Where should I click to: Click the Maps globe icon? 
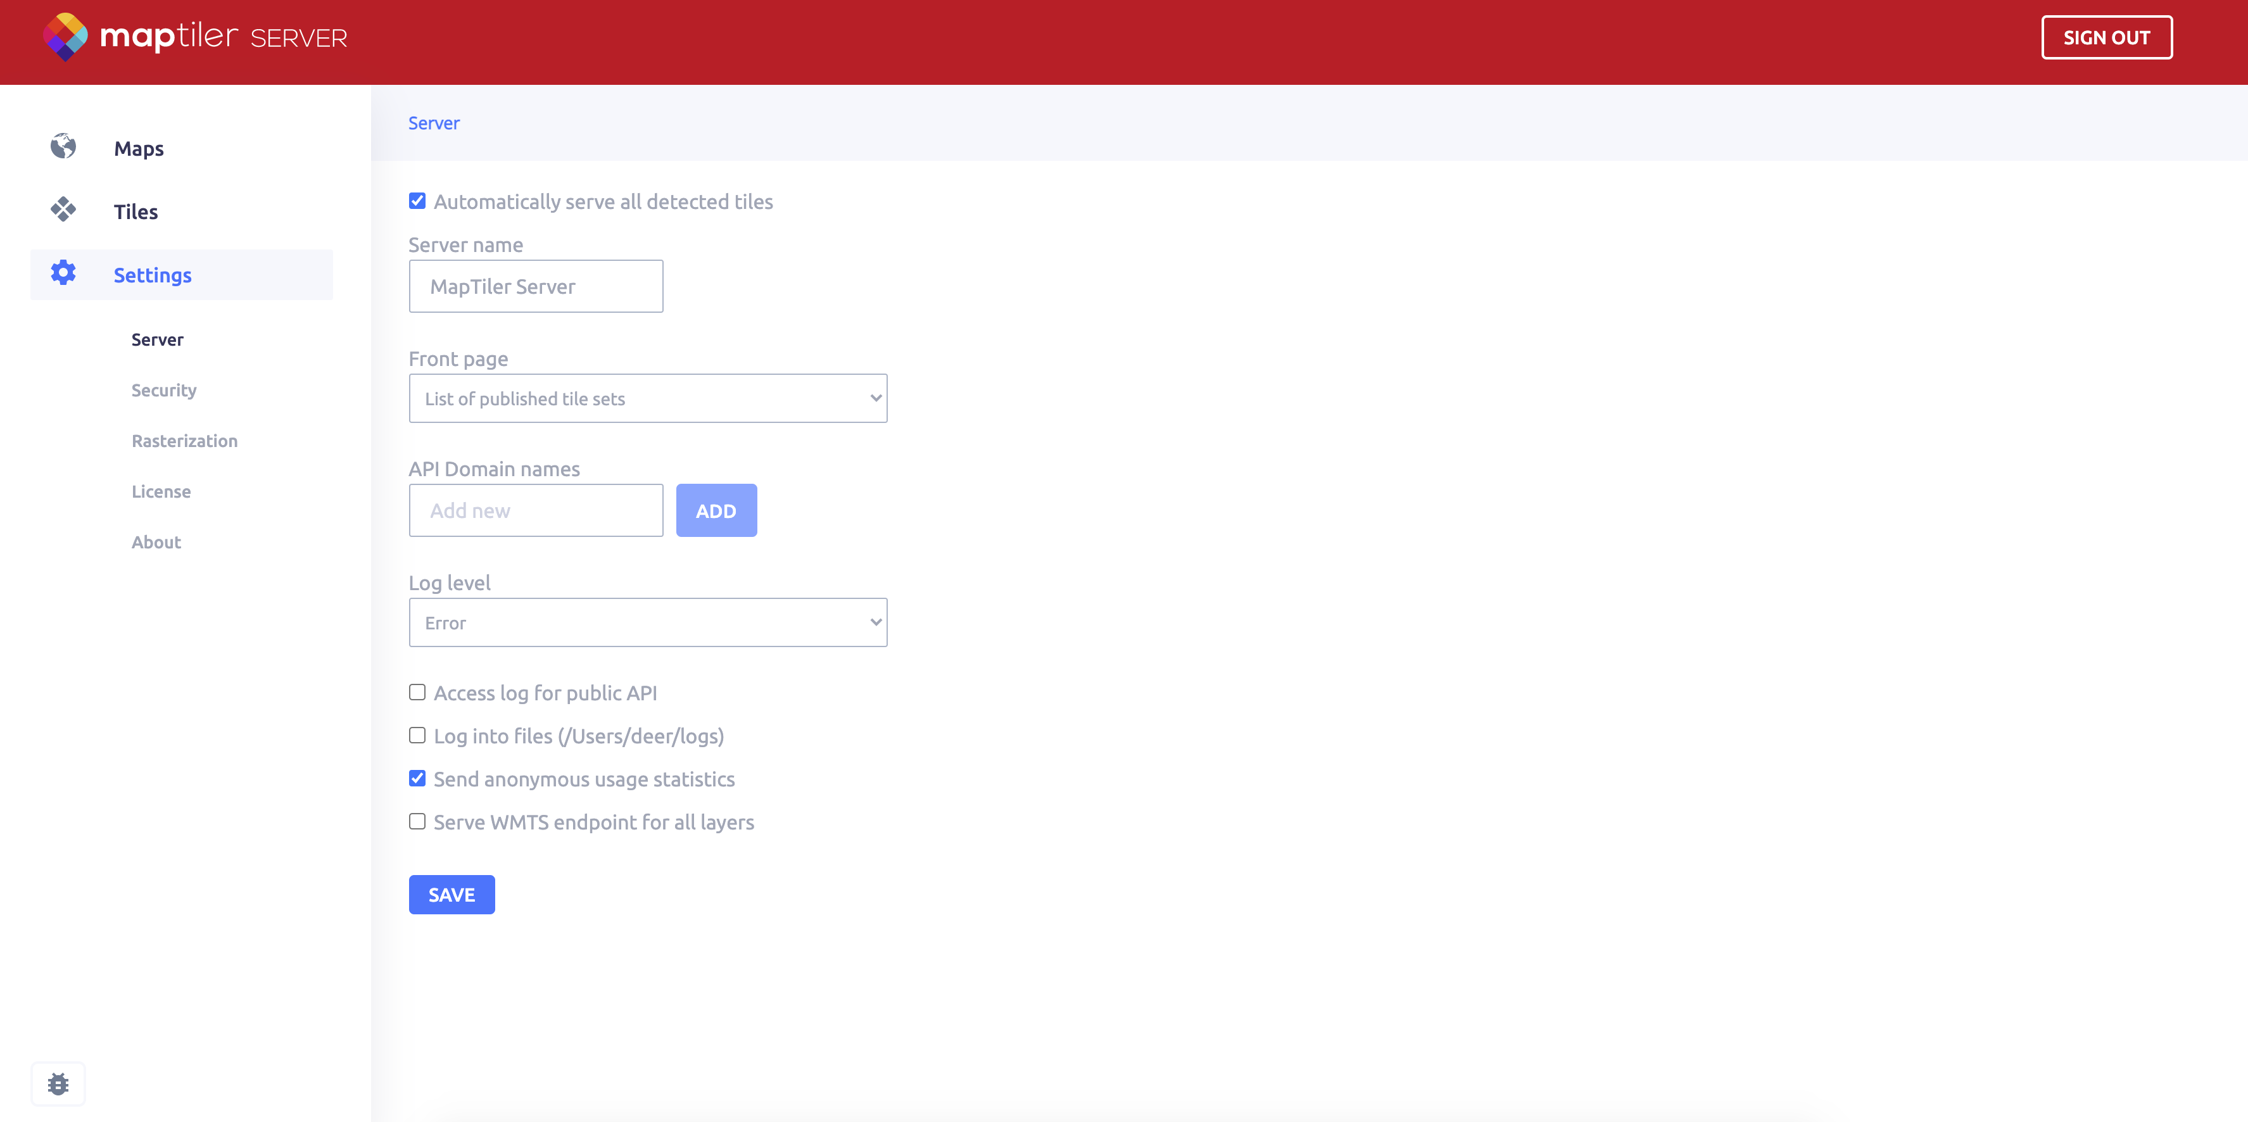point(63,146)
